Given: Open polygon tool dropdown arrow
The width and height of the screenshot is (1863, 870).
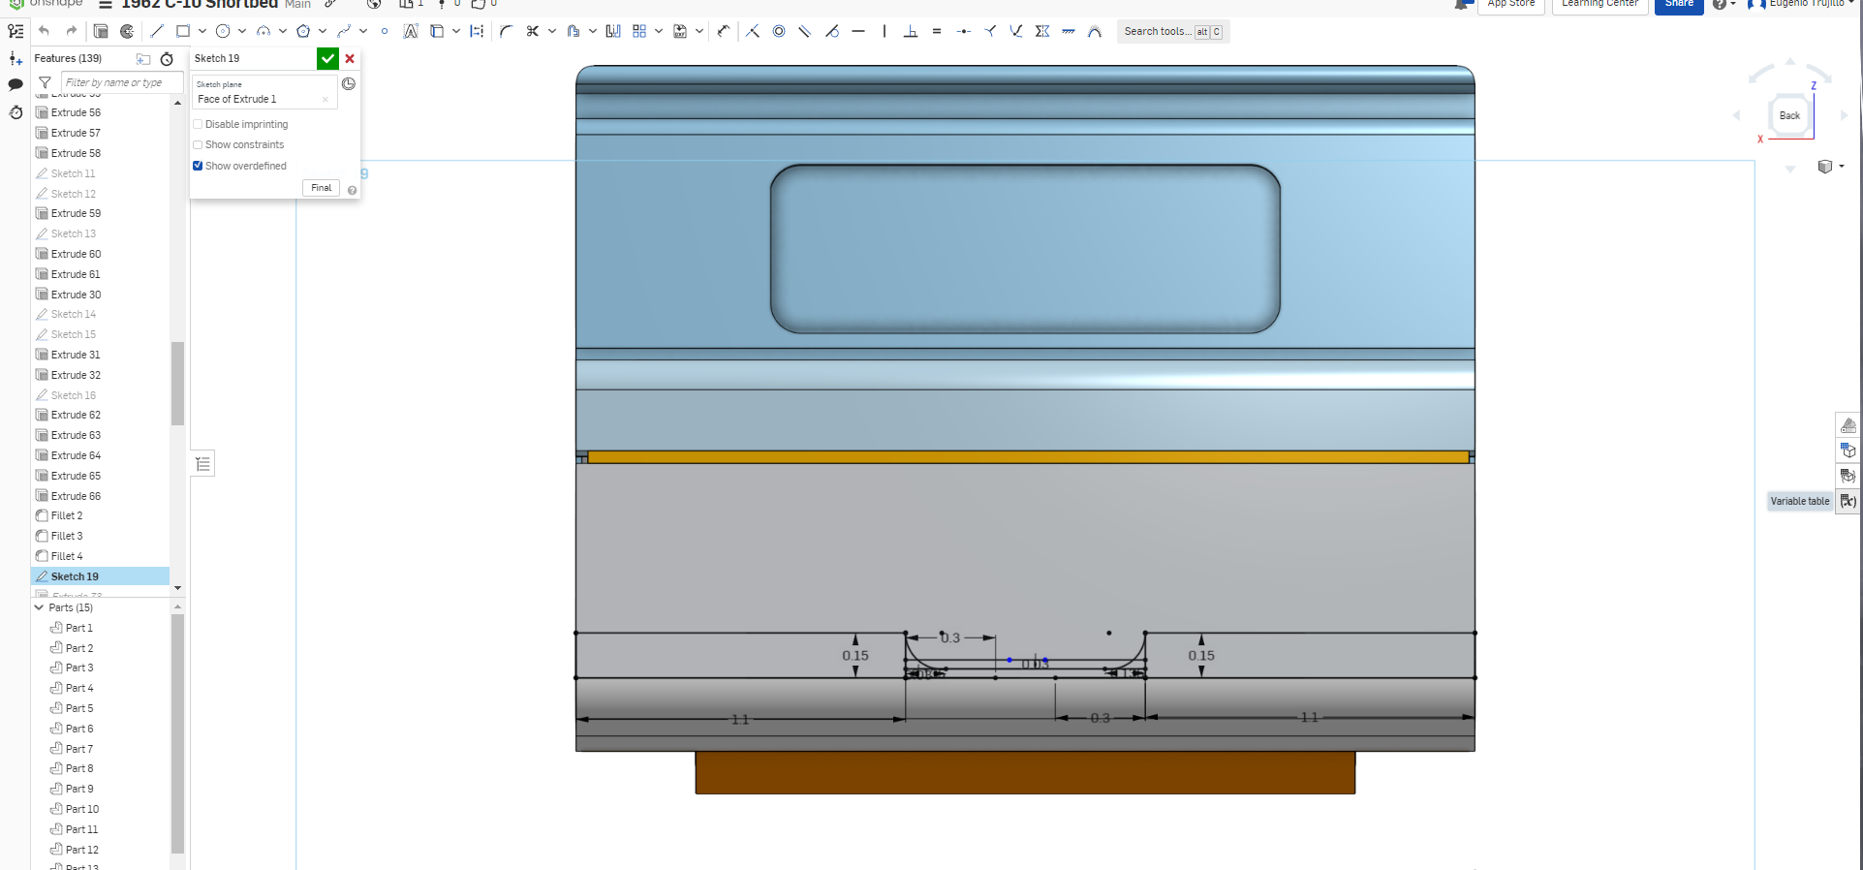Looking at the screenshot, I should coord(323,31).
